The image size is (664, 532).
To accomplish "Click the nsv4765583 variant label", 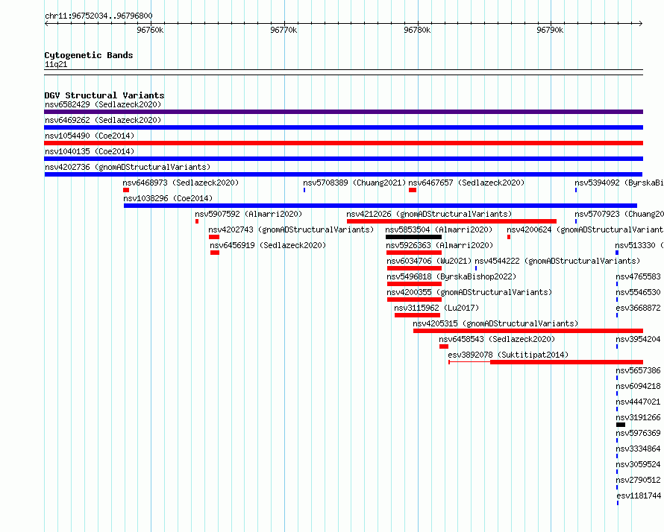I will point(638,276).
